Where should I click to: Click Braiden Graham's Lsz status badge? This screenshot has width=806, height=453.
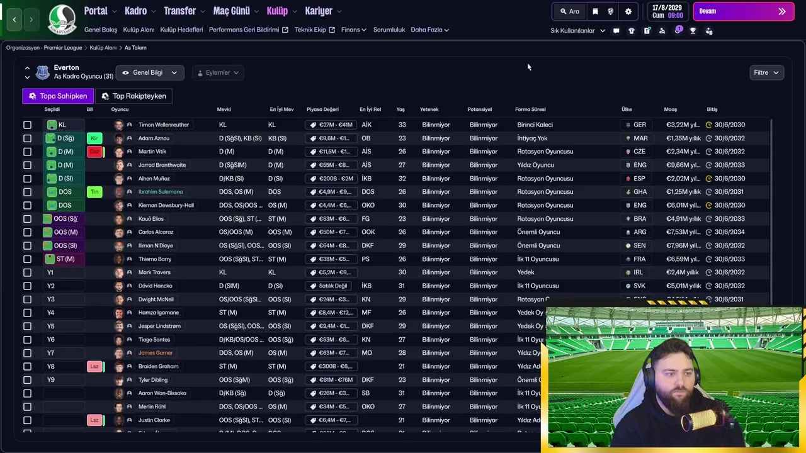(x=95, y=366)
